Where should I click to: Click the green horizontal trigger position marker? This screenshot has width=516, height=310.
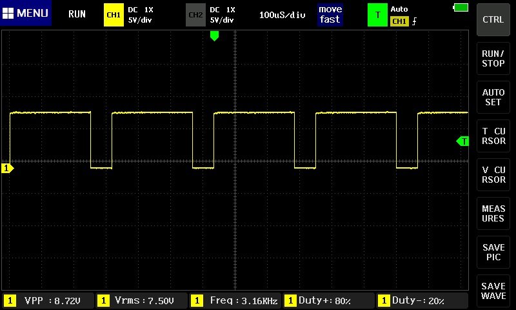[214, 36]
